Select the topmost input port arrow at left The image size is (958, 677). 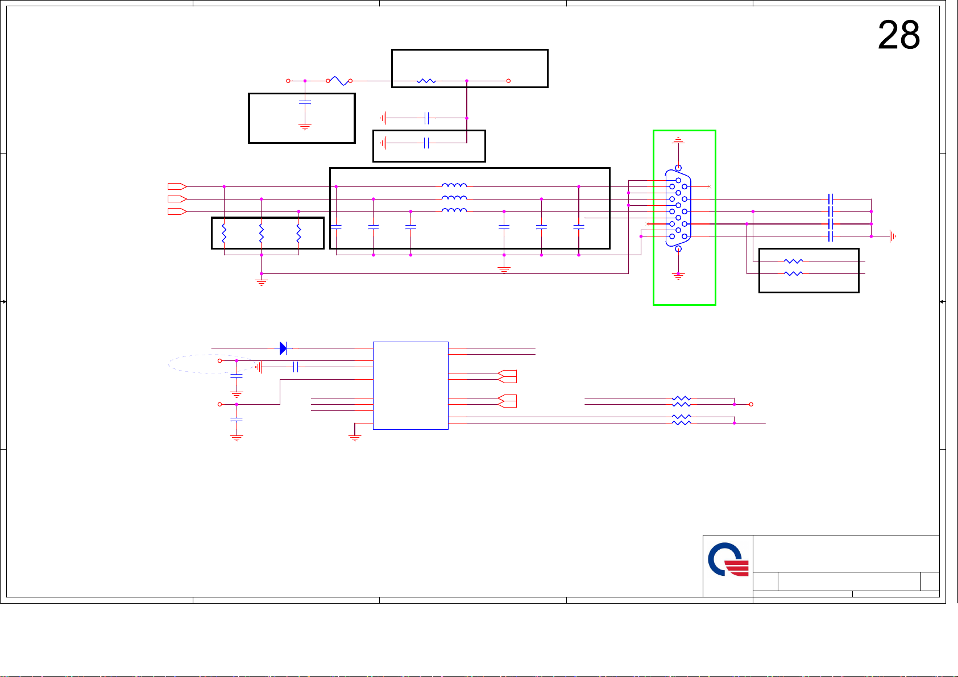[177, 186]
